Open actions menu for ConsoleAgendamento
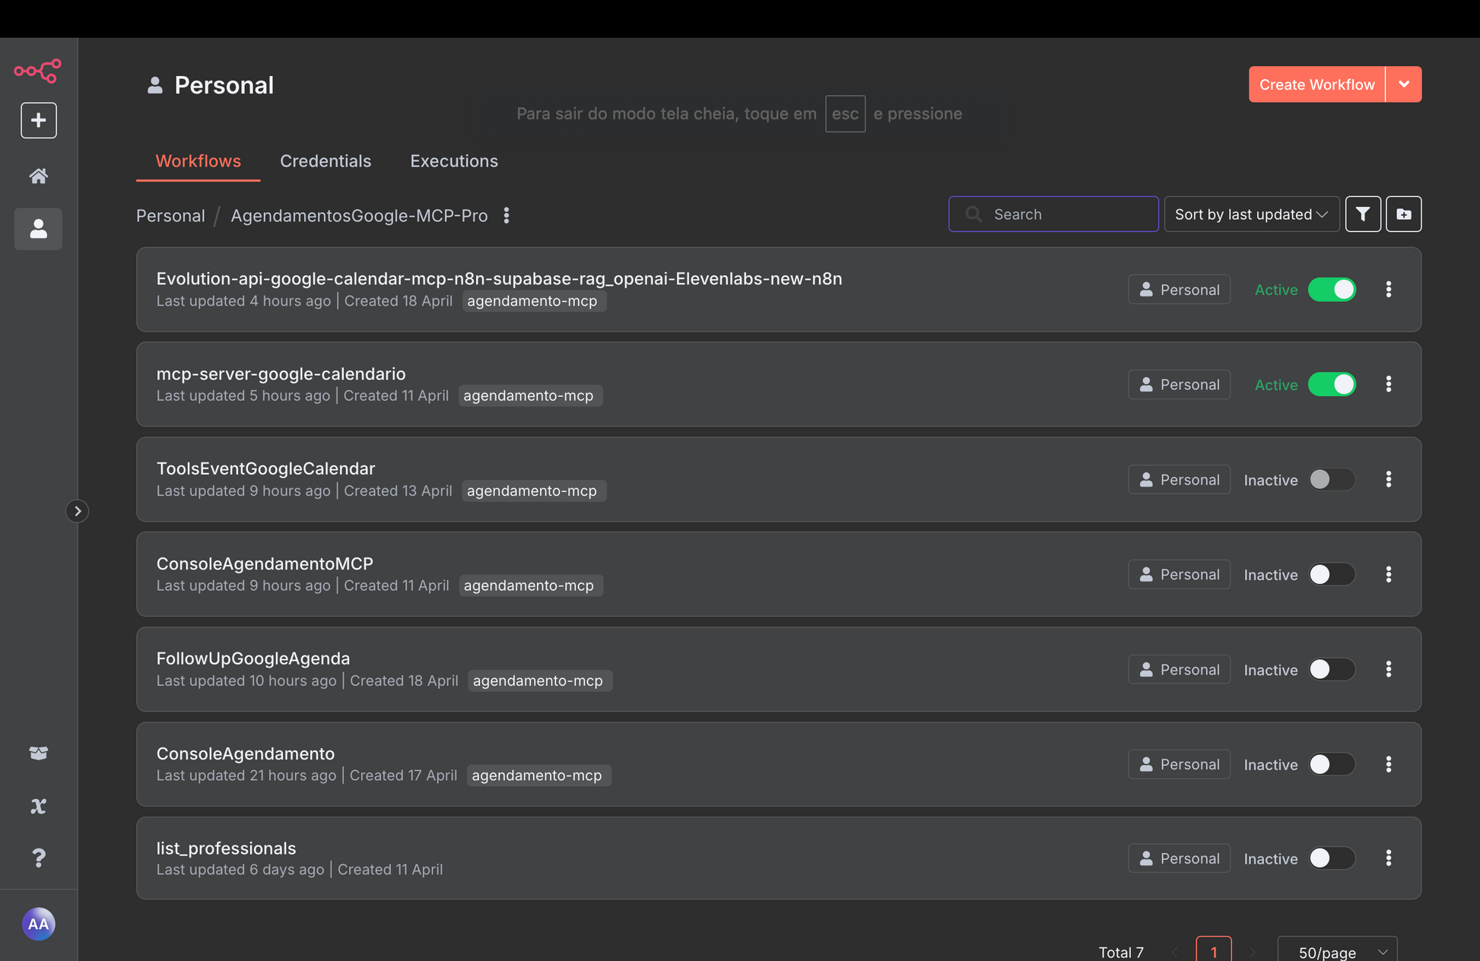This screenshot has width=1480, height=961. (1389, 764)
